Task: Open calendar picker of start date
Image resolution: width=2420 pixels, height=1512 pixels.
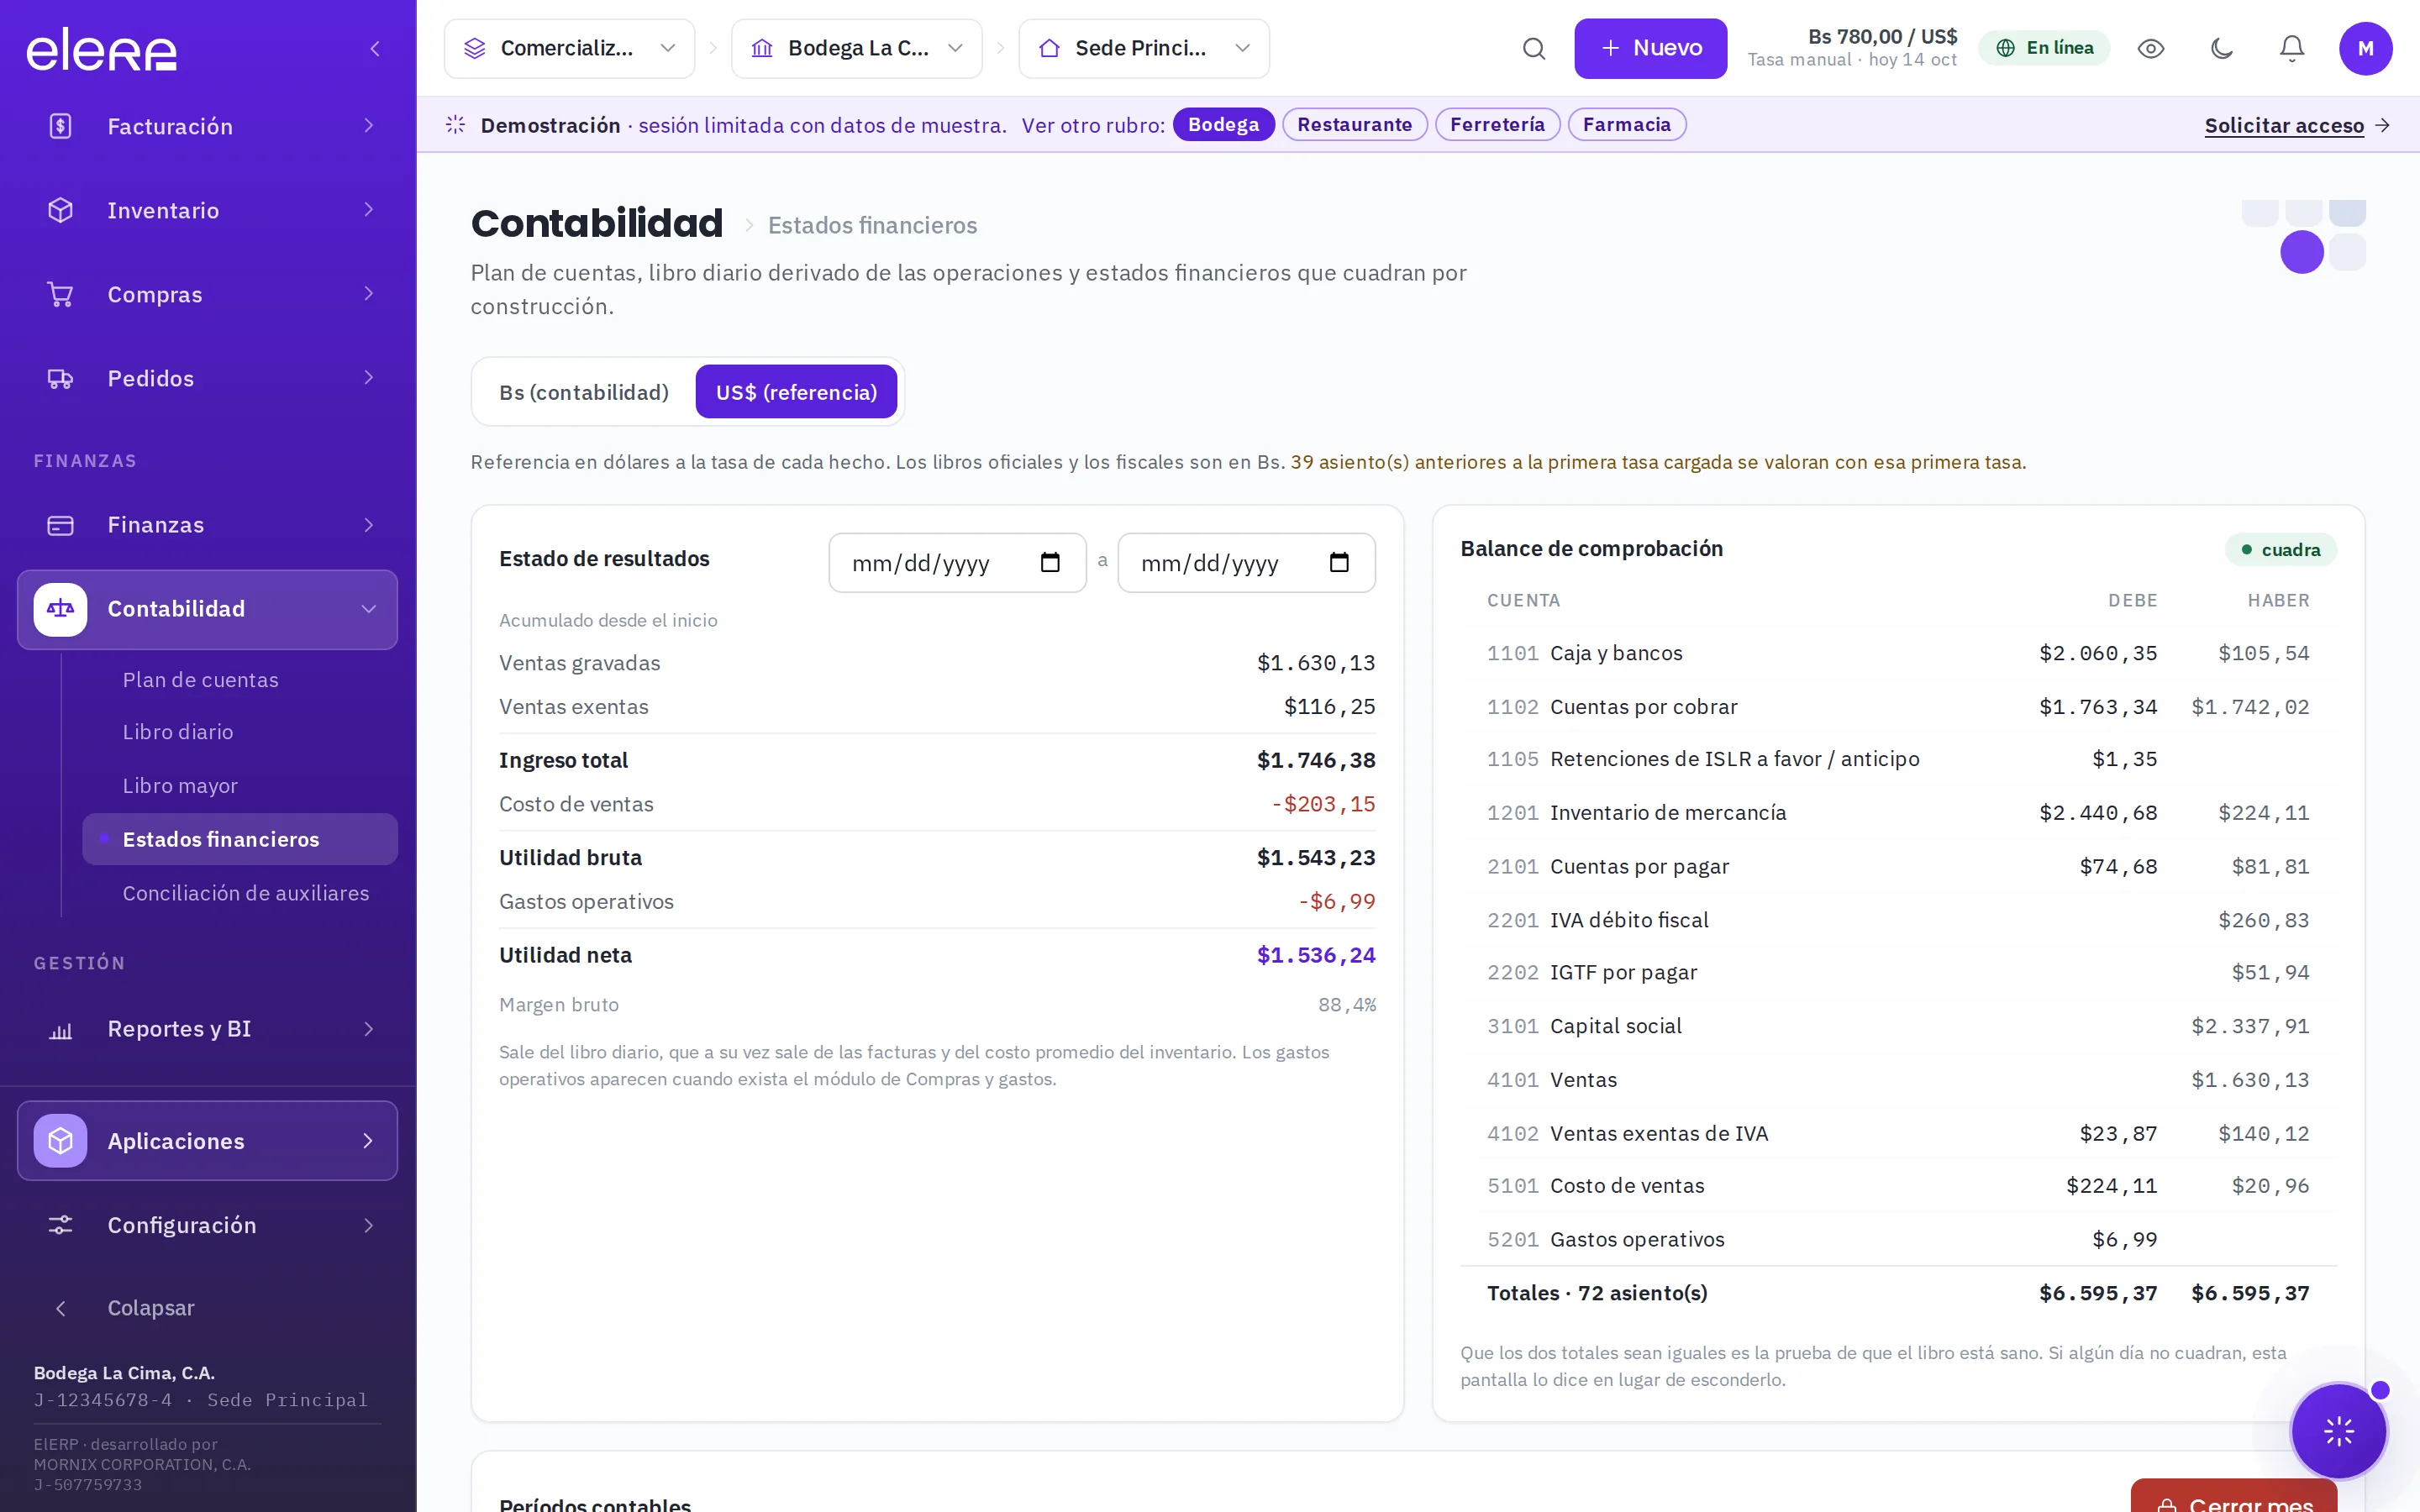Action: click(1049, 563)
